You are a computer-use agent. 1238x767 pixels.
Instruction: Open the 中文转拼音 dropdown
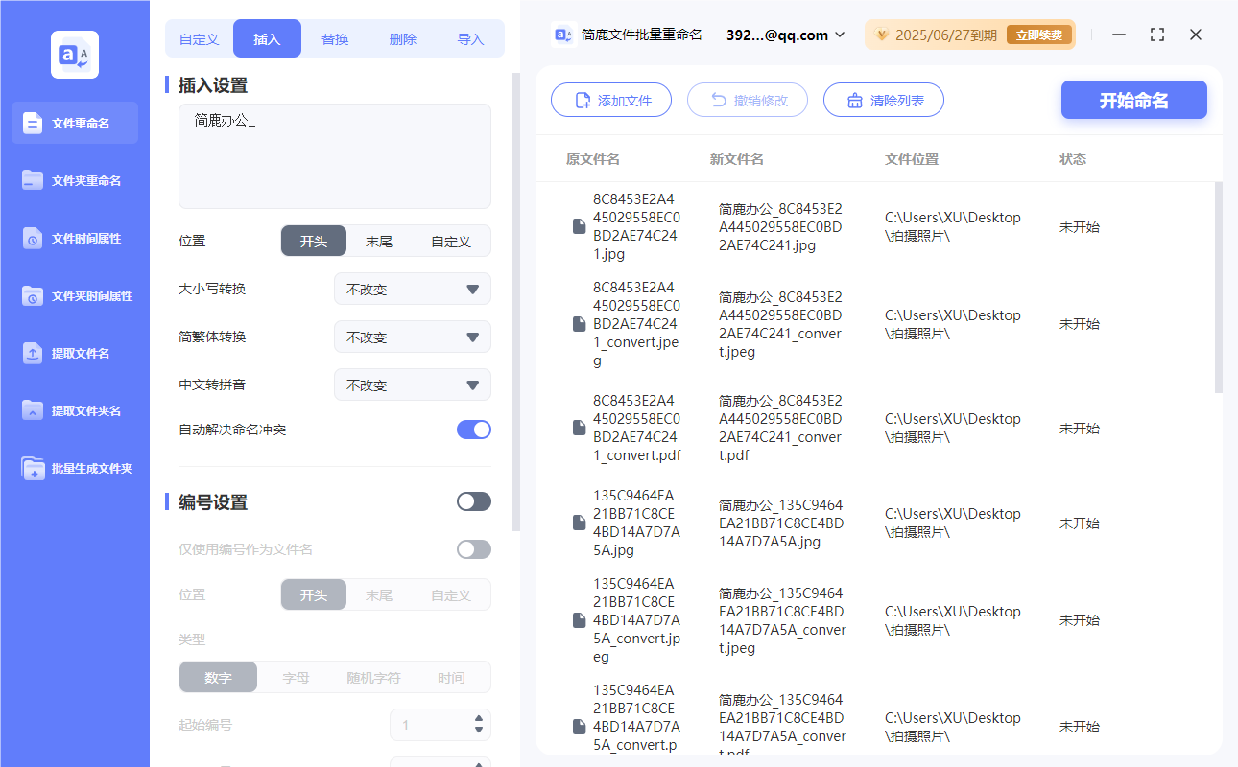coord(412,384)
